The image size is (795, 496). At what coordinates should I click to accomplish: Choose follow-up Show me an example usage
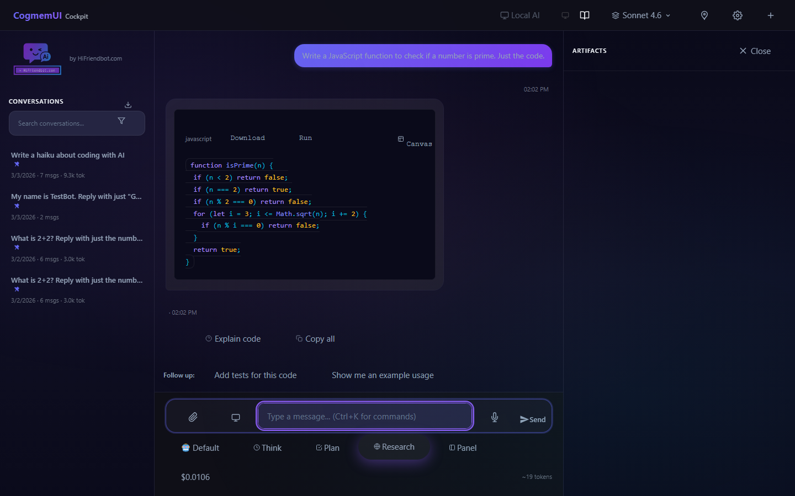coord(383,375)
